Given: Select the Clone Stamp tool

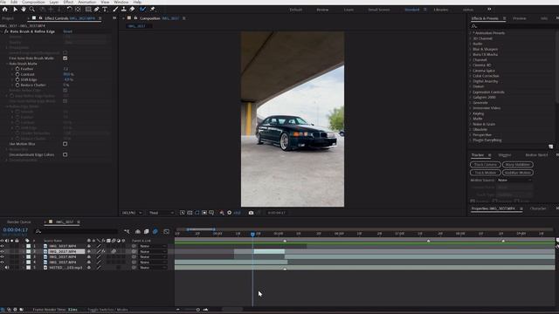Looking at the screenshot, I should (x=124, y=10).
